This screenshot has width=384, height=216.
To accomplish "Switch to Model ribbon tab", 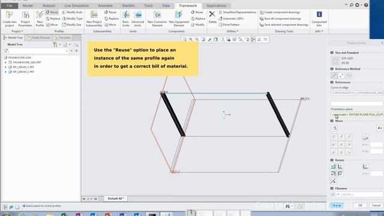I will click(28, 5).
